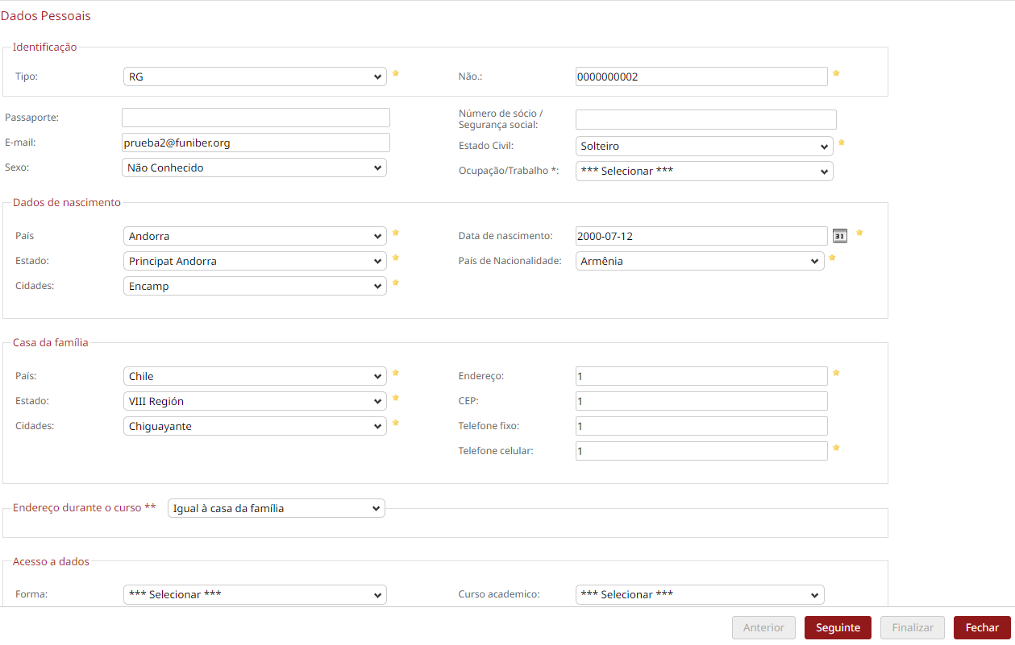Click into the Passaporte field
This screenshot has width=1015, height=645.
256,118
